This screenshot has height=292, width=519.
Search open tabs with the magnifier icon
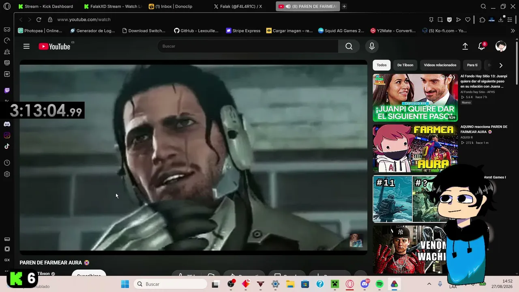pos(483,6)
